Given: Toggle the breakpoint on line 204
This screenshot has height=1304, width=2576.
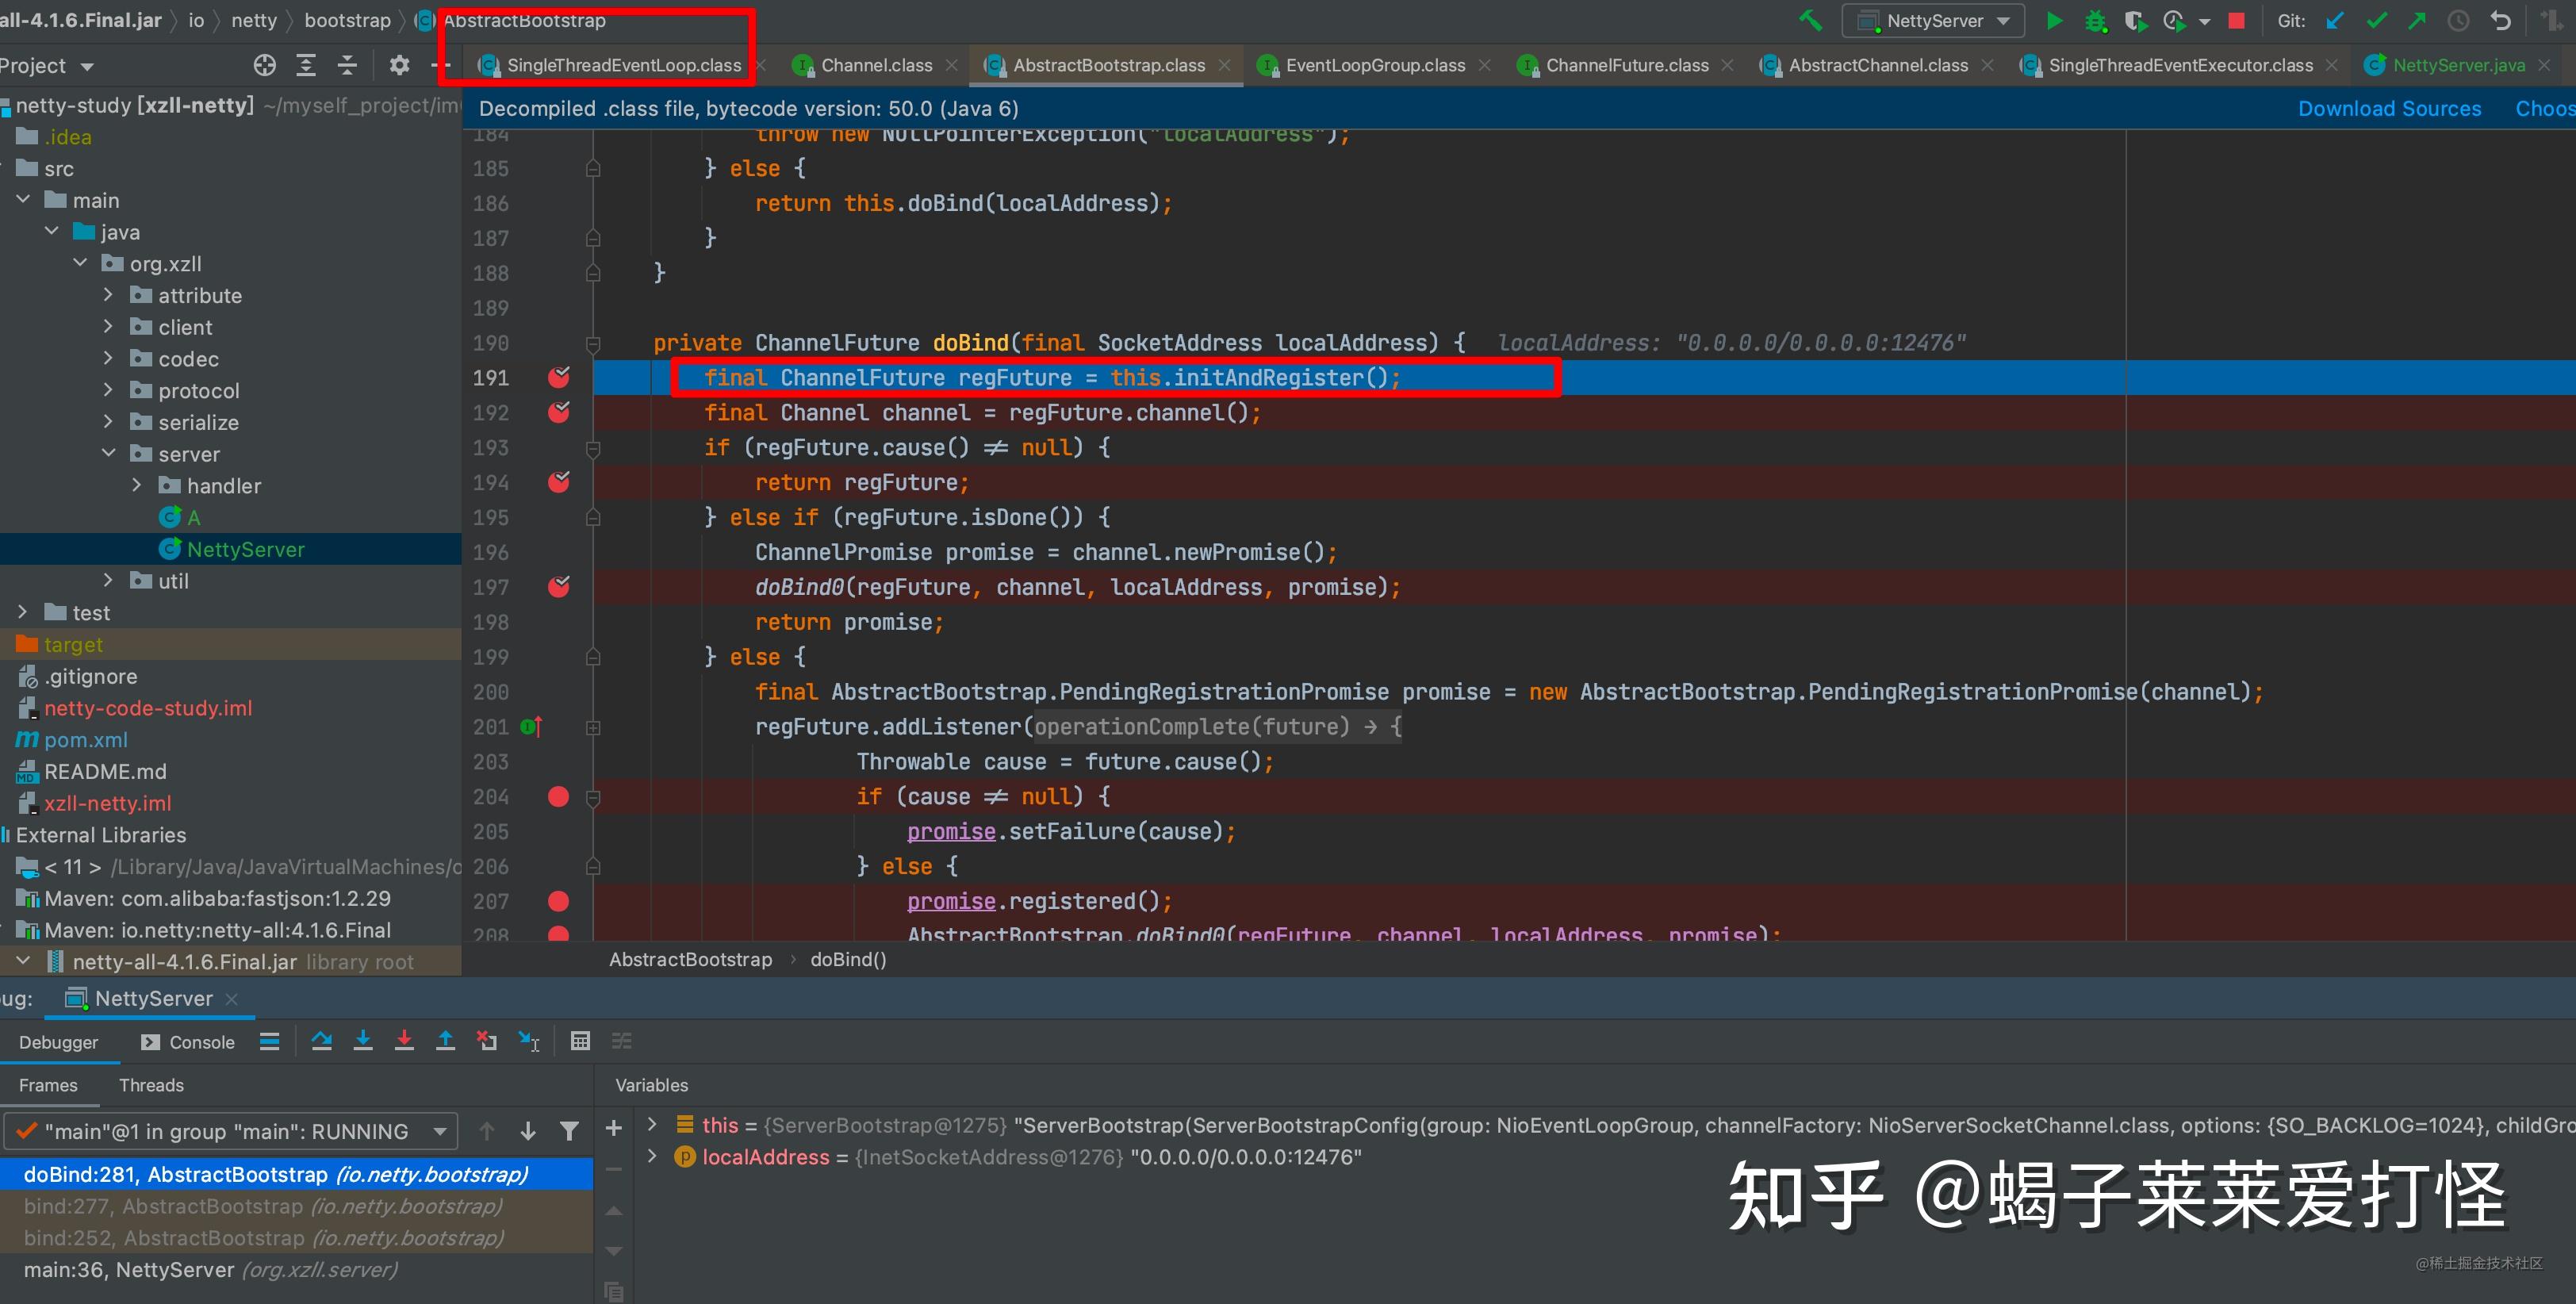Looking at the screenshot, I should (x=559, y=796).
